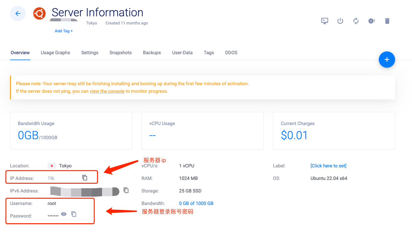412x237 pixels.
Task: Delete the server via trash icon
Action: (x=387, y=21)
